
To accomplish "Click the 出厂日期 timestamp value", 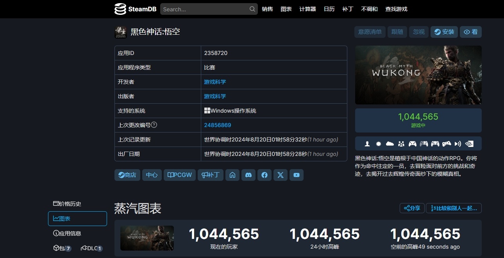I will (271, 154).
